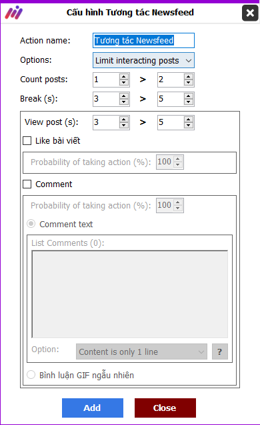Click the Action name text field

(143, 40)
